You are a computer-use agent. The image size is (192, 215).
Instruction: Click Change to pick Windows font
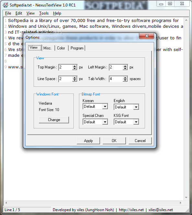coord(54,120)
